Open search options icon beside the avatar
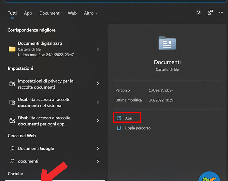Screen dimensions: 228x181 click(210, 12)
